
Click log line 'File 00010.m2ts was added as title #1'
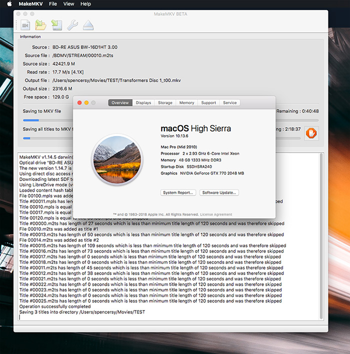(58, 229)
